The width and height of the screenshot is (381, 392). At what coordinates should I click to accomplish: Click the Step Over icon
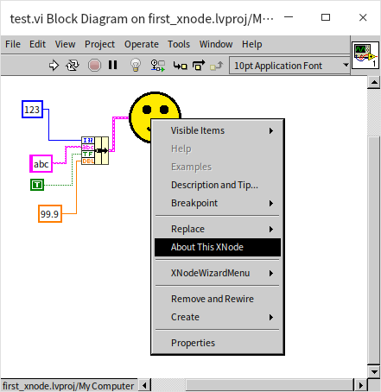(199, 66)
